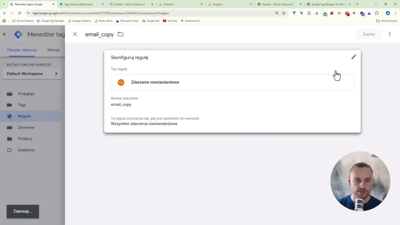Switch to first Kontakt – Strona Testowa tab

131,4
